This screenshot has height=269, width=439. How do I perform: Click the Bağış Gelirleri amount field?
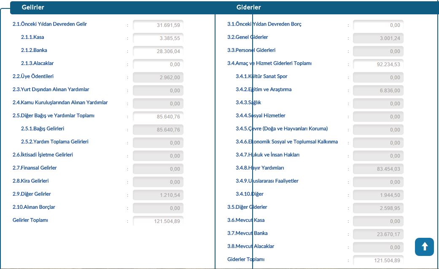158,129
